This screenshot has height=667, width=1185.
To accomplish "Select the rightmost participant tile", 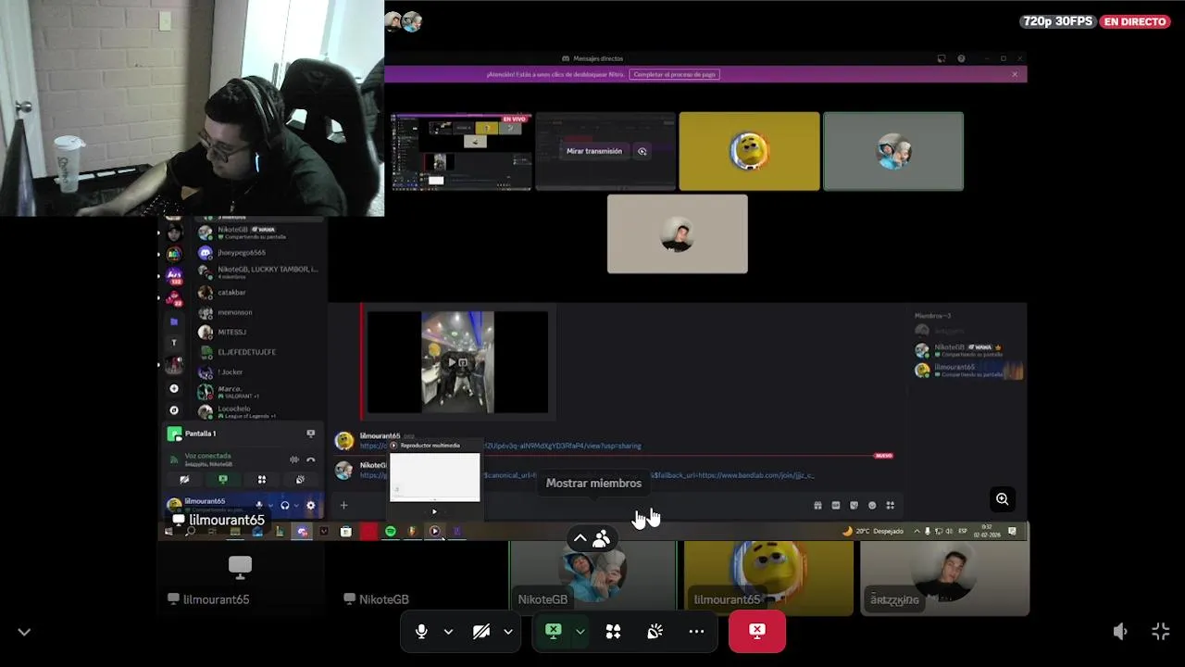I will [x=944, y=577].
